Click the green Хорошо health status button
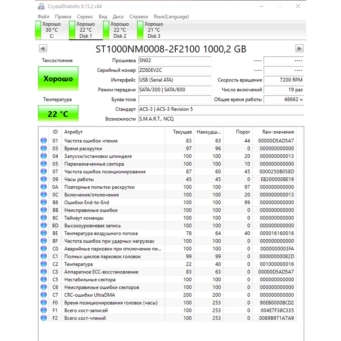The width and height of the screenshot is (341, 341). tap(58, 78)
